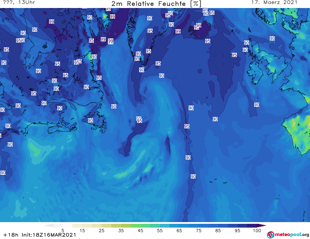This screenshot has height=239, width=310.
Task: Click the '85' tick label on color scale
Action: pyautogui.click(x=218, y=231)
